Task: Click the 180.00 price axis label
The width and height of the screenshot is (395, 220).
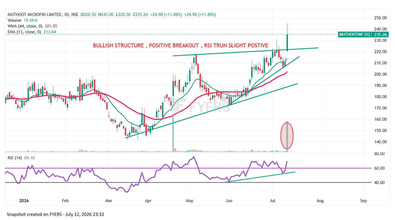Action: [x=380, y=97]
